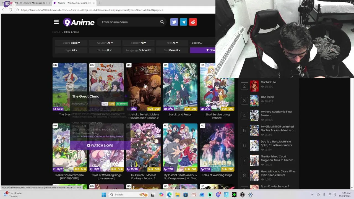
Task: Open Gachiakuta in the trending list
Action: [x=268, y=82]
